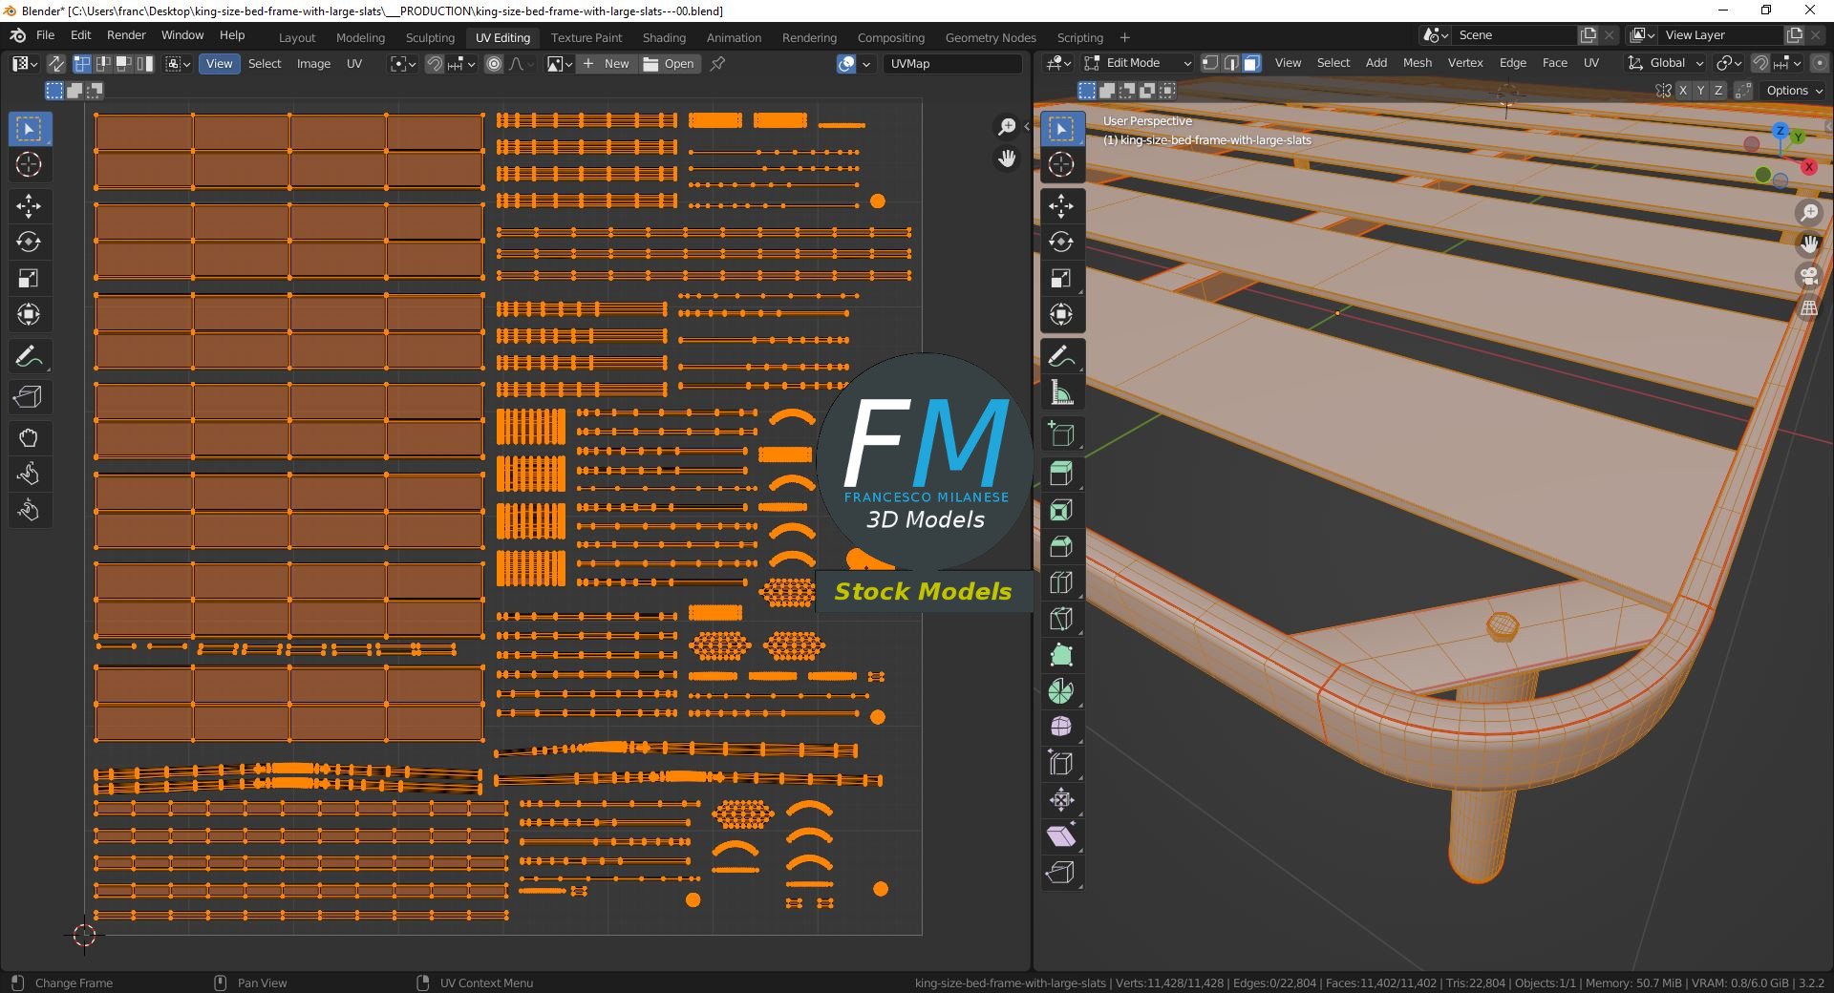Open the UV overlays dropdown arrow
The height and width of the screenshot is (993, 1834).
tap(866, 64)
